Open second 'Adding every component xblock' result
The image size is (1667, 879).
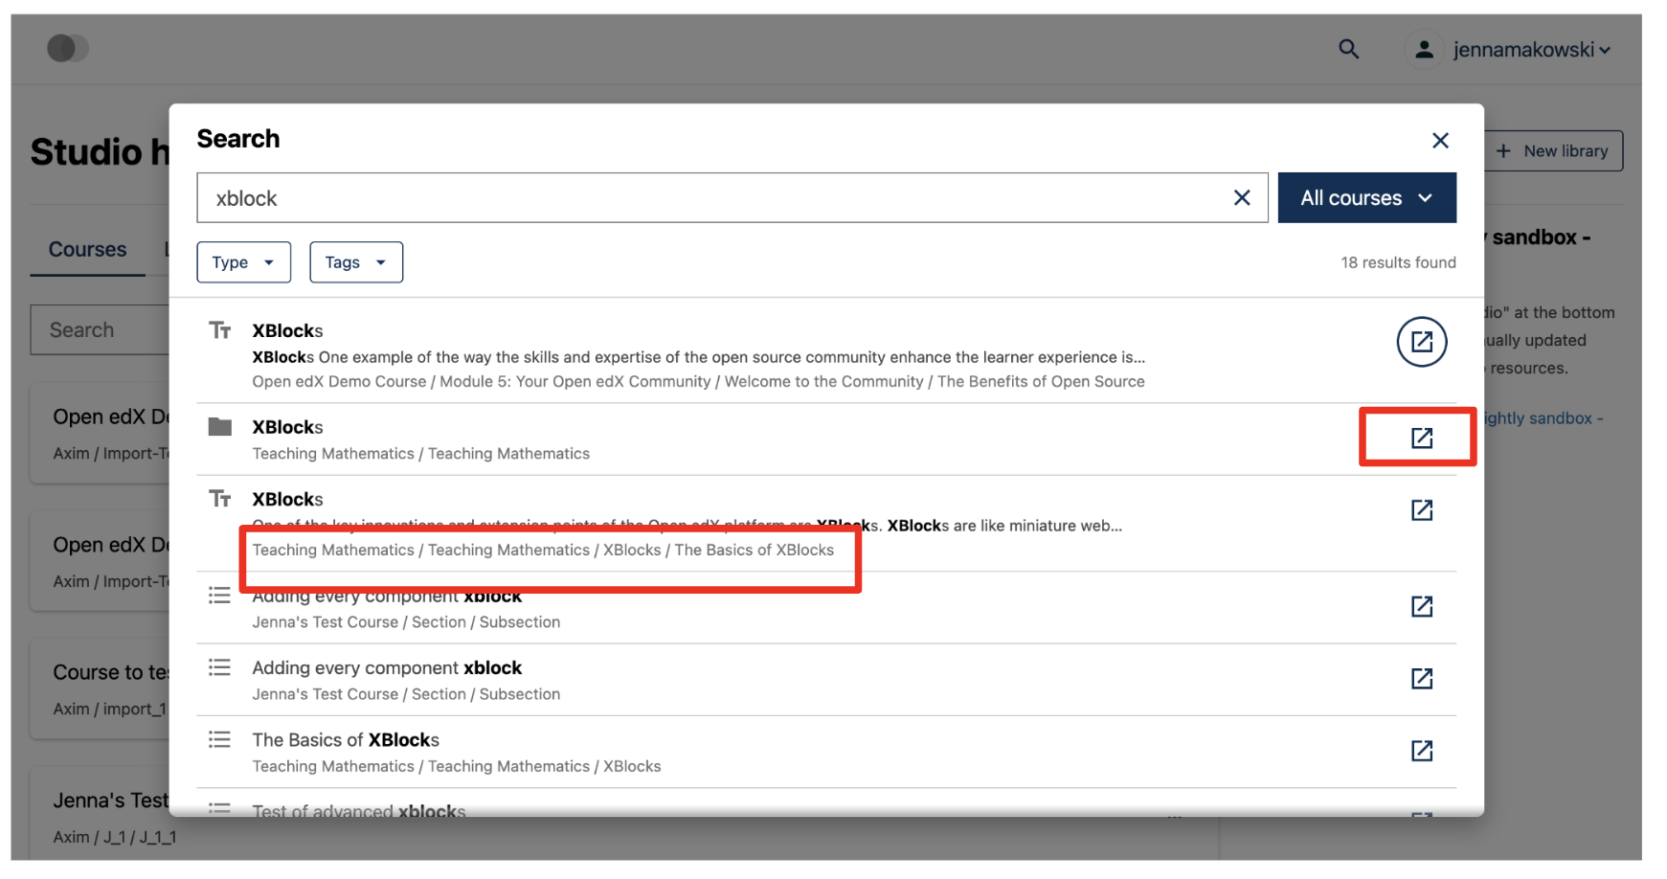[x=1421, y=679]
